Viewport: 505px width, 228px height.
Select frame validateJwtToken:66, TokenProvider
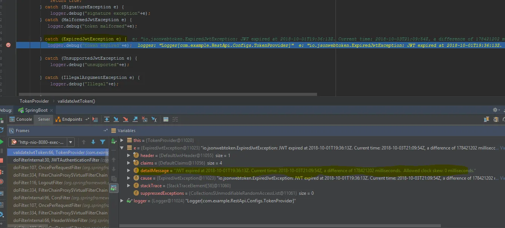(58, 153)
